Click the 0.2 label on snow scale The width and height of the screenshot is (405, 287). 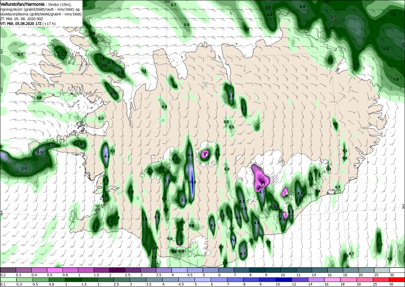point(3,275)
